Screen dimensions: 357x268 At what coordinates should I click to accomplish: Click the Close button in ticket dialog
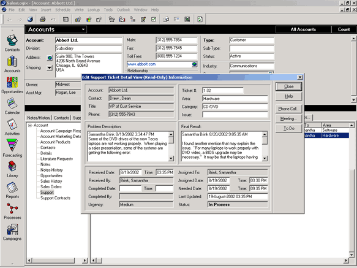pos(288,86)
